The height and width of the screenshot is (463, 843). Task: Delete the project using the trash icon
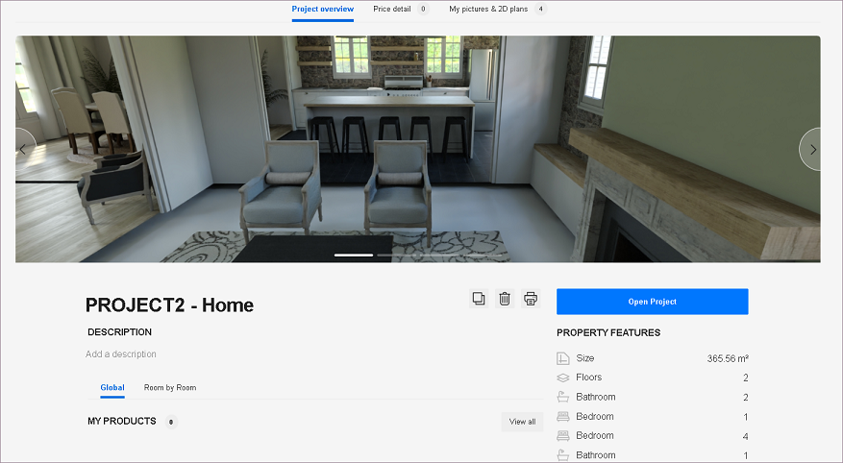click(505, 299)
